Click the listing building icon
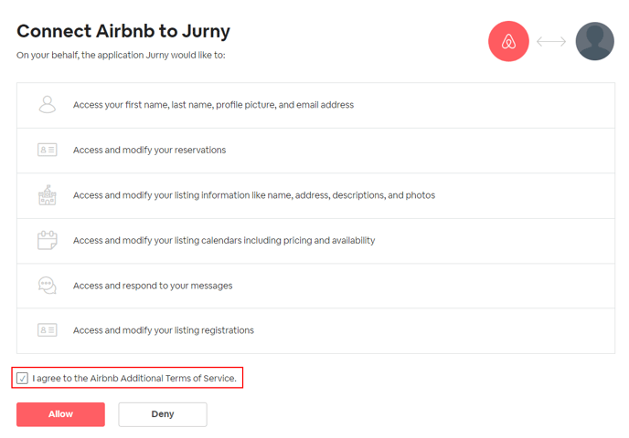This screenshot has height=438, width=629. click(x=48, y=194)
